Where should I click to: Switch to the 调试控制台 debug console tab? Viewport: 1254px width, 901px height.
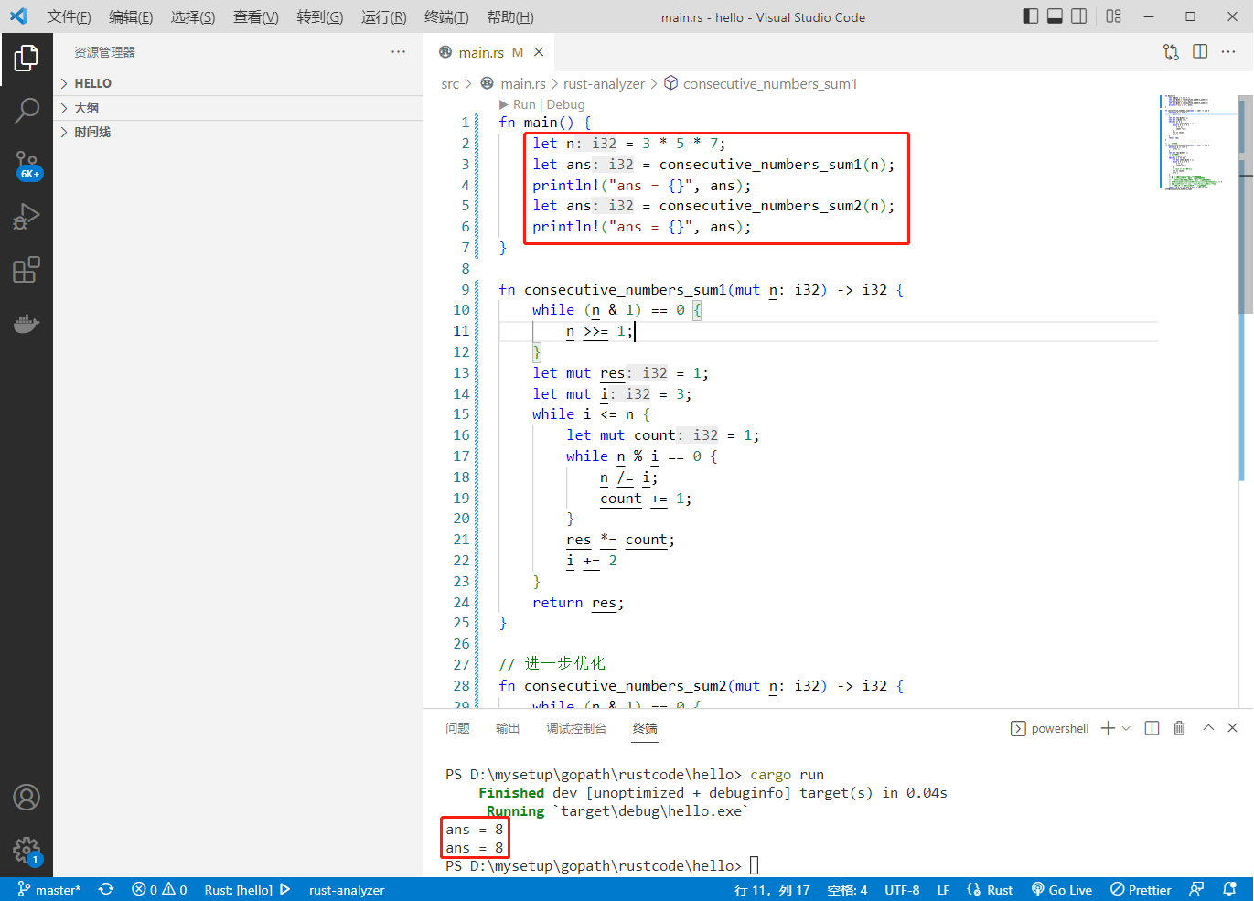[576, 728]
